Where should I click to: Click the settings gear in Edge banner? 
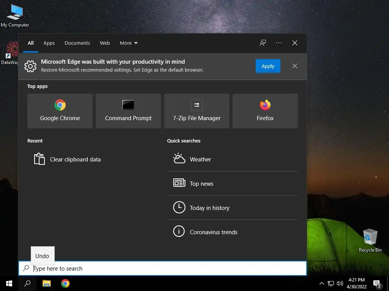click(30, 66)
